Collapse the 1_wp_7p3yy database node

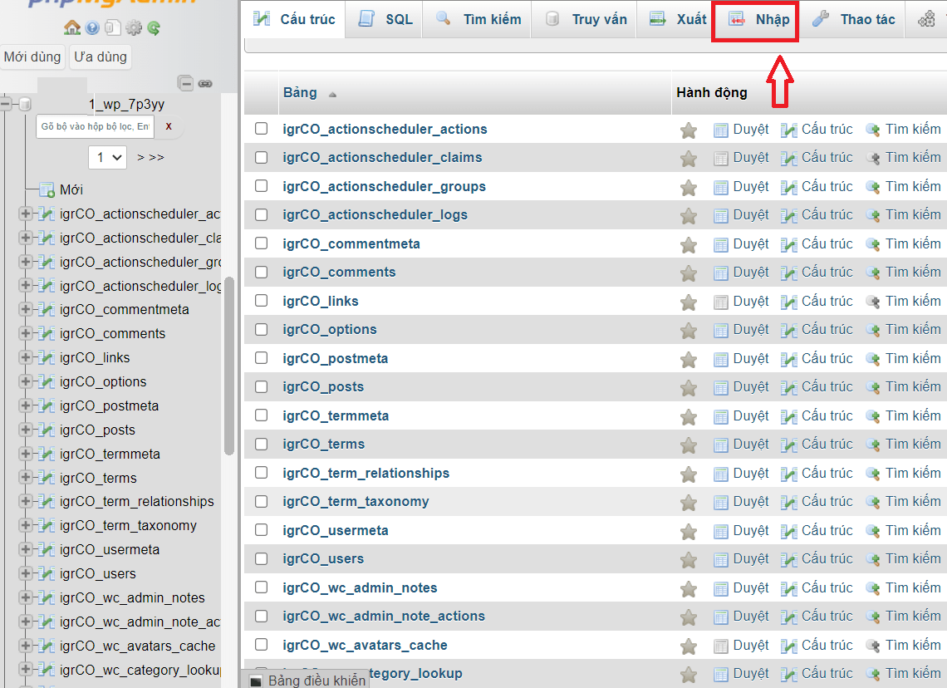point(7,105)
